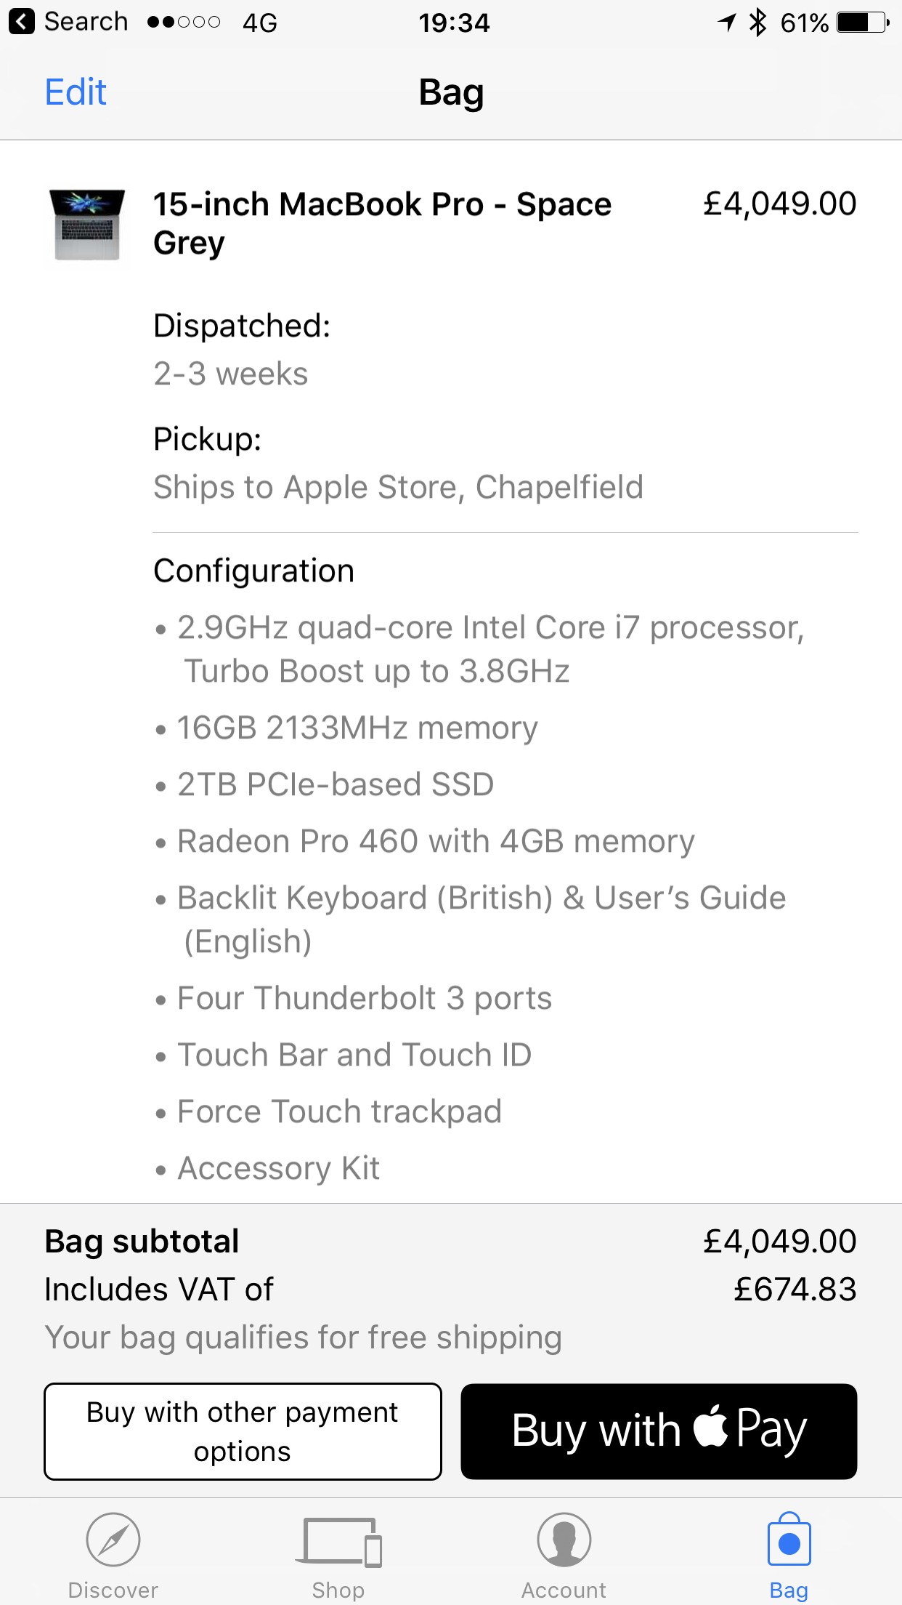Tap the Bag subtotal price £4,049.00
This screenshot has width=902, height=1605.
coord(780,1242)
